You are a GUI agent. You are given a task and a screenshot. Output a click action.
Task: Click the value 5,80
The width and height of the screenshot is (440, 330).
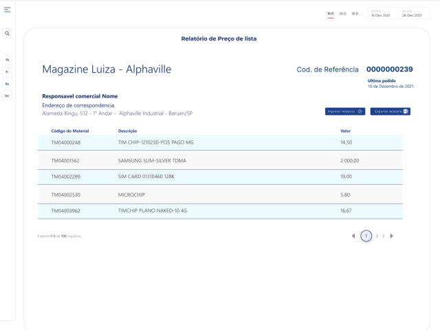click(345, 195)
